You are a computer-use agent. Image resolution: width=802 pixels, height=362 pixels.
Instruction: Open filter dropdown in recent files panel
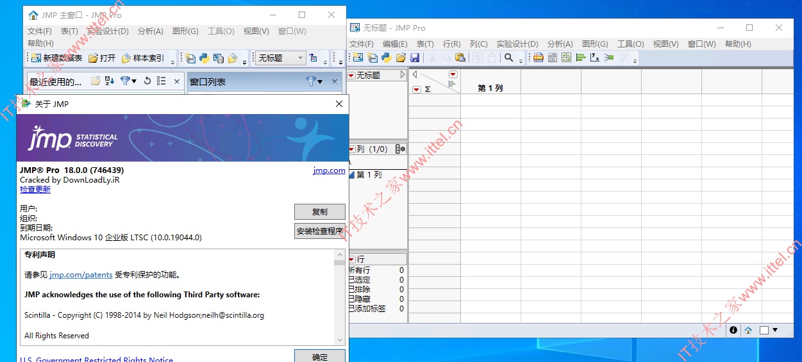[129, 81]
